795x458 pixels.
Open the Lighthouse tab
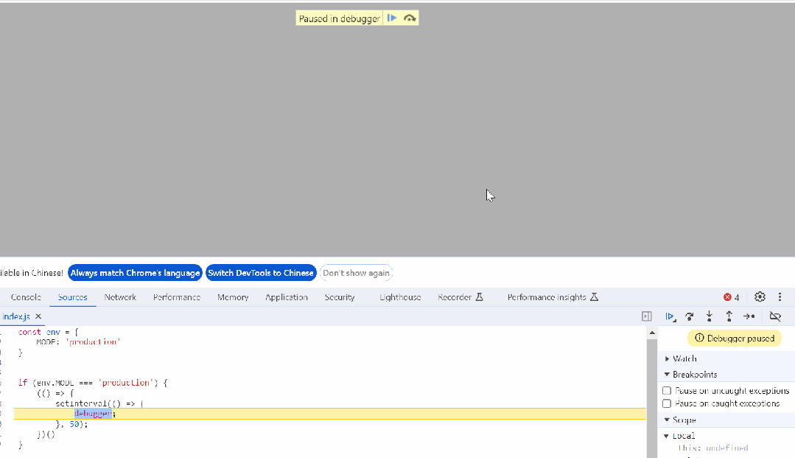pos(400,297)
